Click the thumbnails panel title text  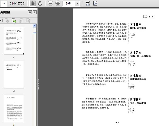(5, 12)
